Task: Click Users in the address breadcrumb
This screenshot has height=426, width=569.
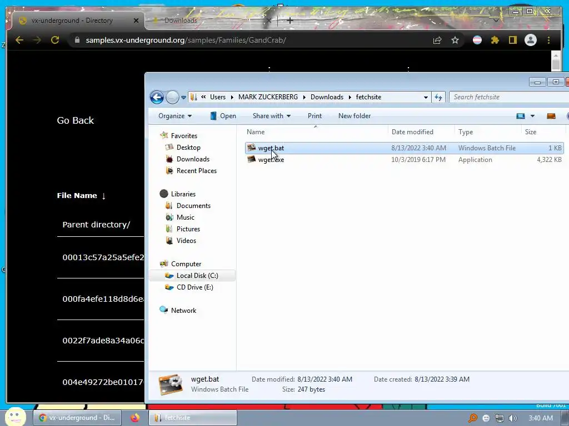Action: [x=218, y=97]
